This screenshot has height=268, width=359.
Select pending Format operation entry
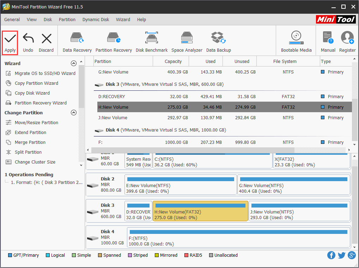pos(47,183)
